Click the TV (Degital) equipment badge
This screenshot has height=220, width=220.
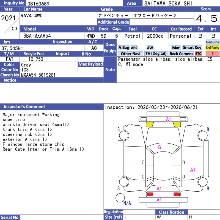(x=156, y=54)
